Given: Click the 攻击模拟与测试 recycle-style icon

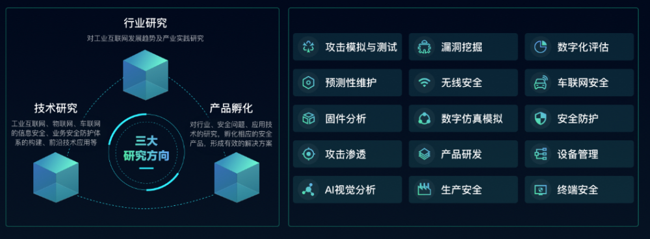Looking at the screenshot, I should click(x=308, y=47).
